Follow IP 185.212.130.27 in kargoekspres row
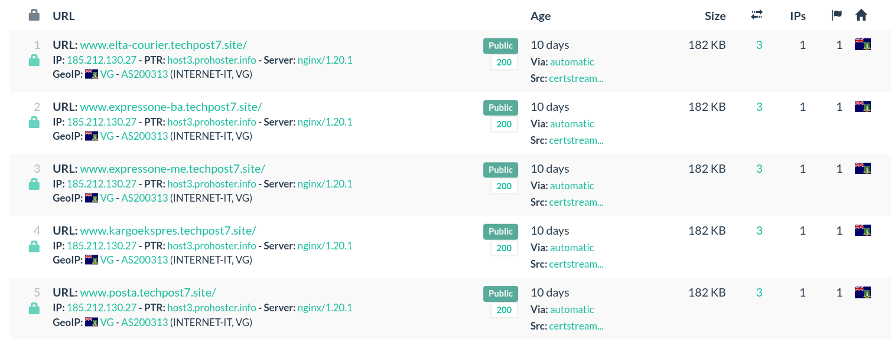This screenshot has height=339, width=895. coord(102,246)
